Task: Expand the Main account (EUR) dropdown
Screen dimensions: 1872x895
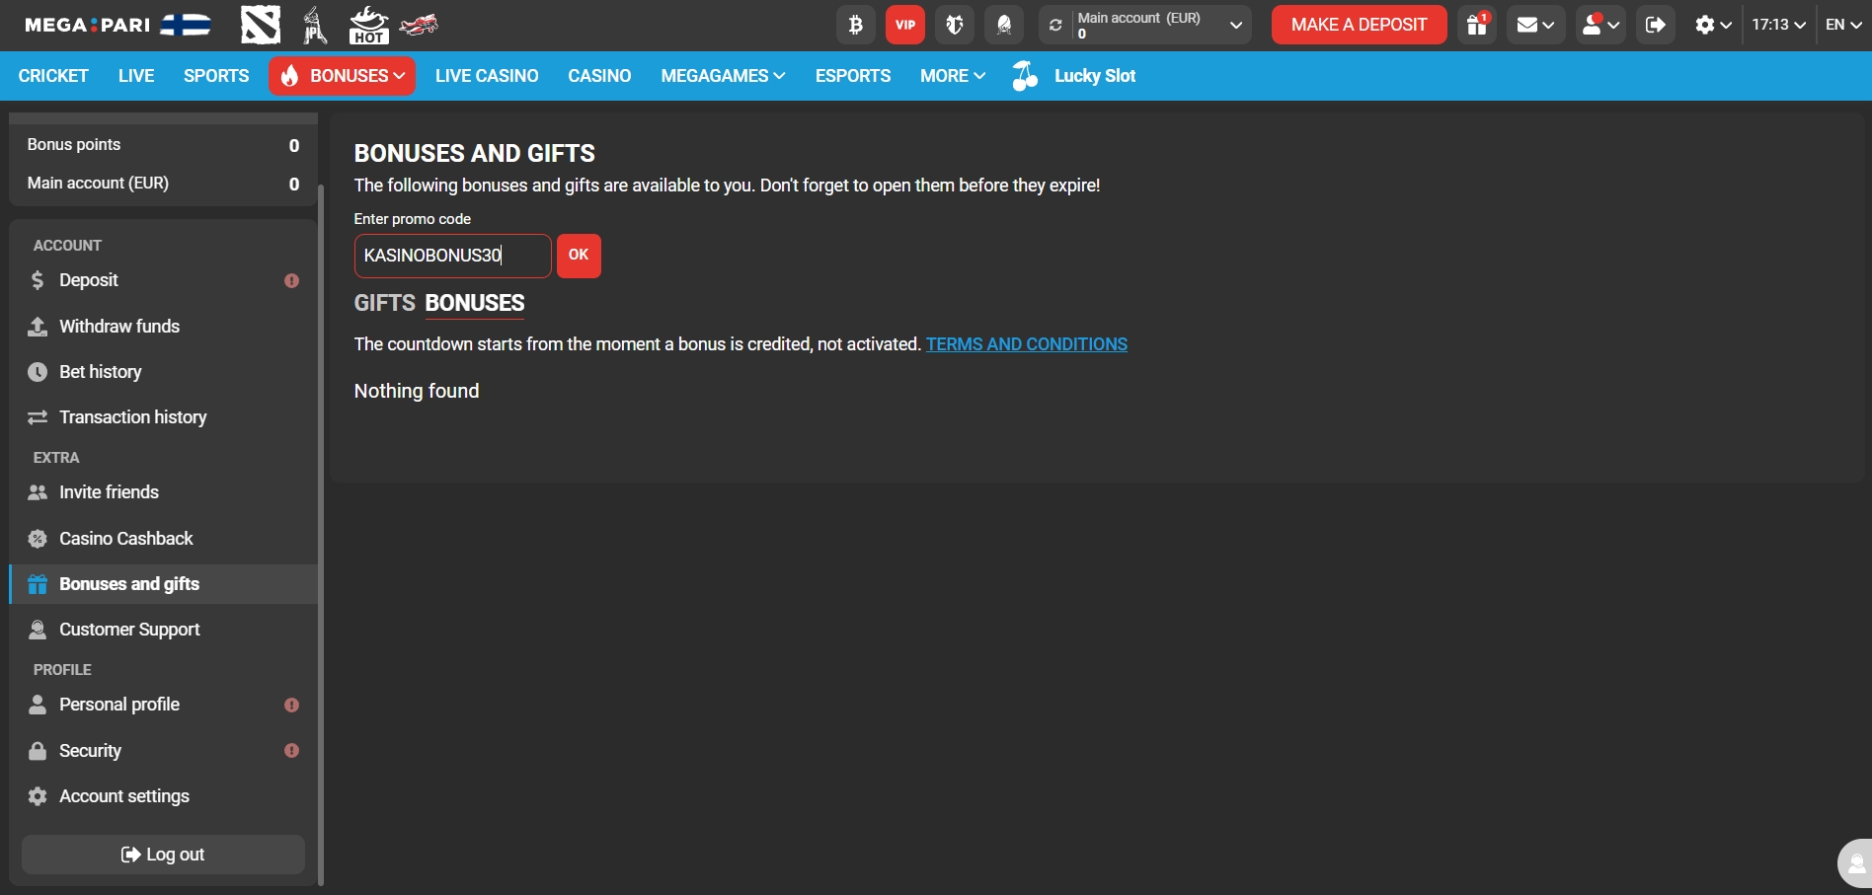Action: 1235,25
